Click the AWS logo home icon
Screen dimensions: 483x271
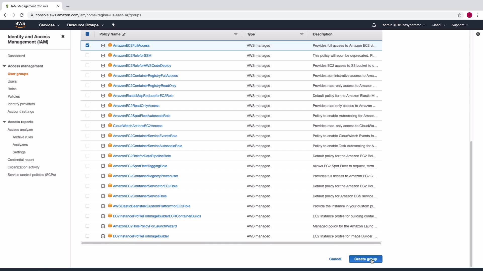pyautogui.click(x=20, y=25)
